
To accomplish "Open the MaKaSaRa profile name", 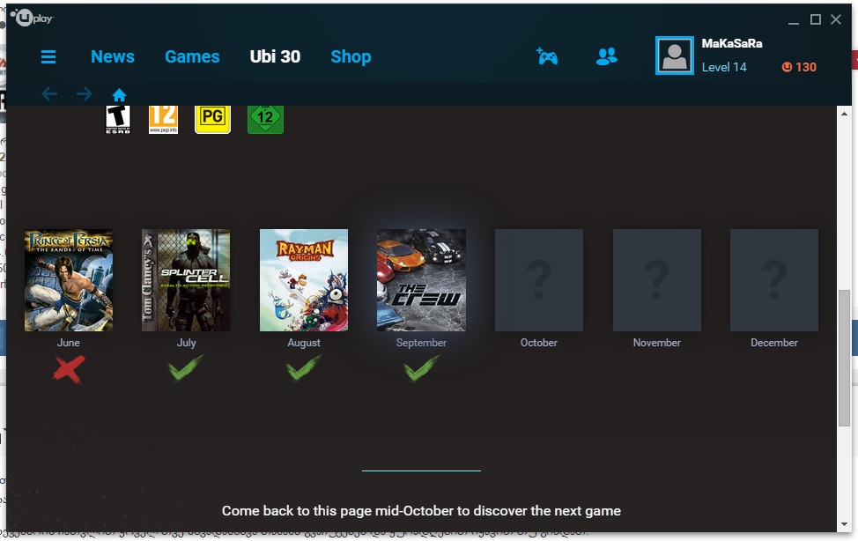I will (x=732, y=43).
